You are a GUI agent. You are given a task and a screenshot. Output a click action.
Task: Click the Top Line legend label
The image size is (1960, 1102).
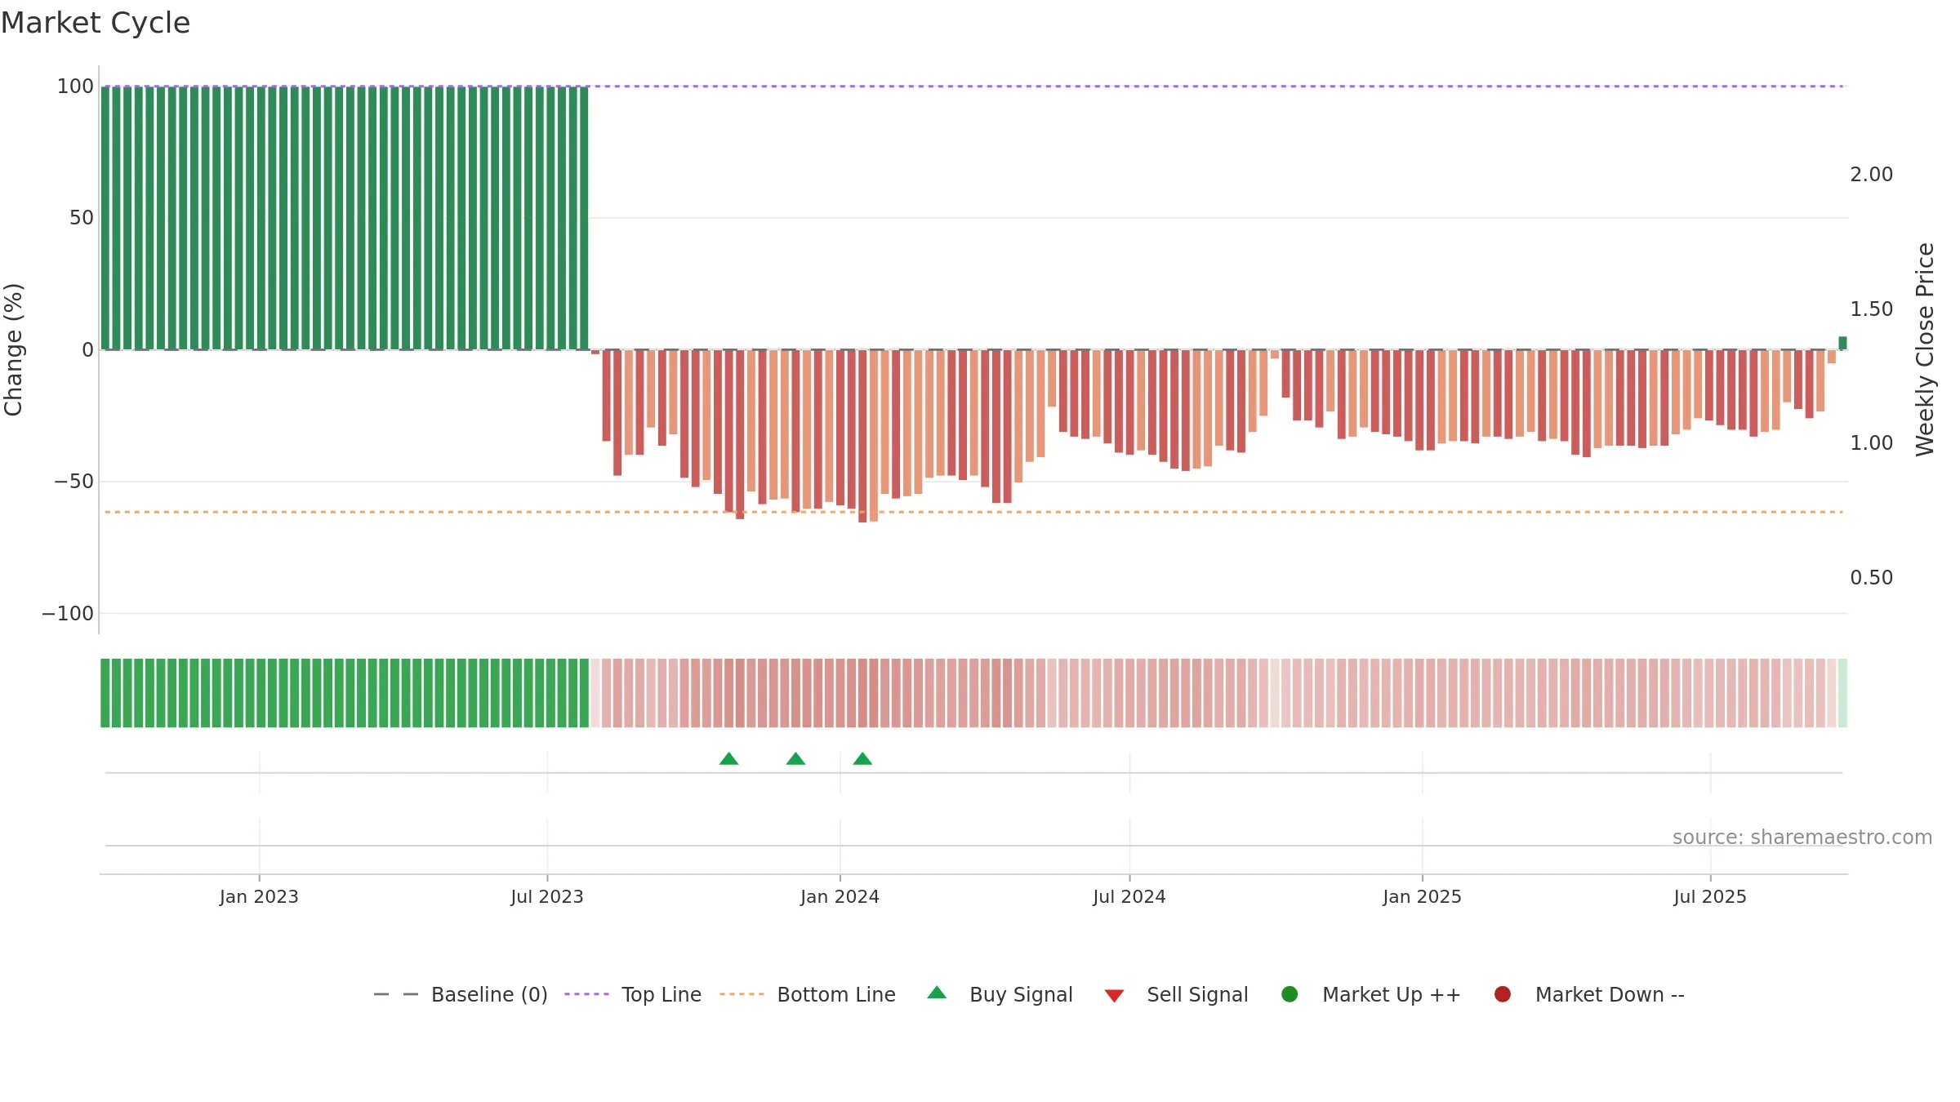point(661,994)
